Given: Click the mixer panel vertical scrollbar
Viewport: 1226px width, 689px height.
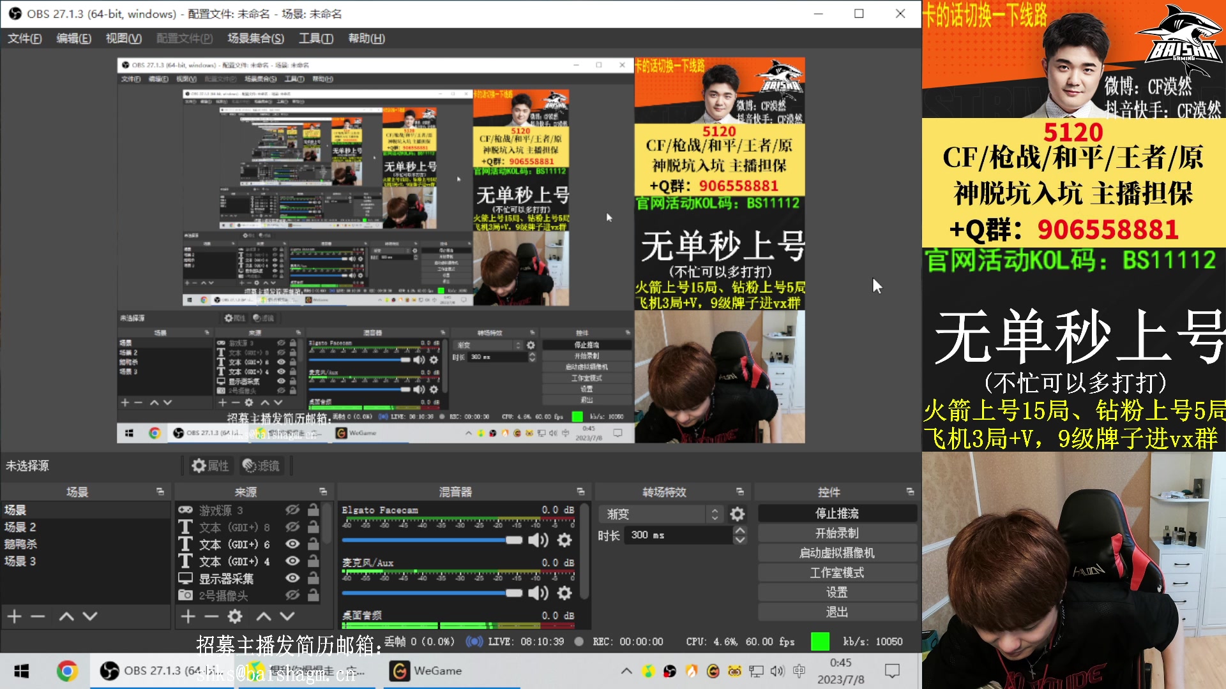Looking at the screenshot, I should point(584,552).
